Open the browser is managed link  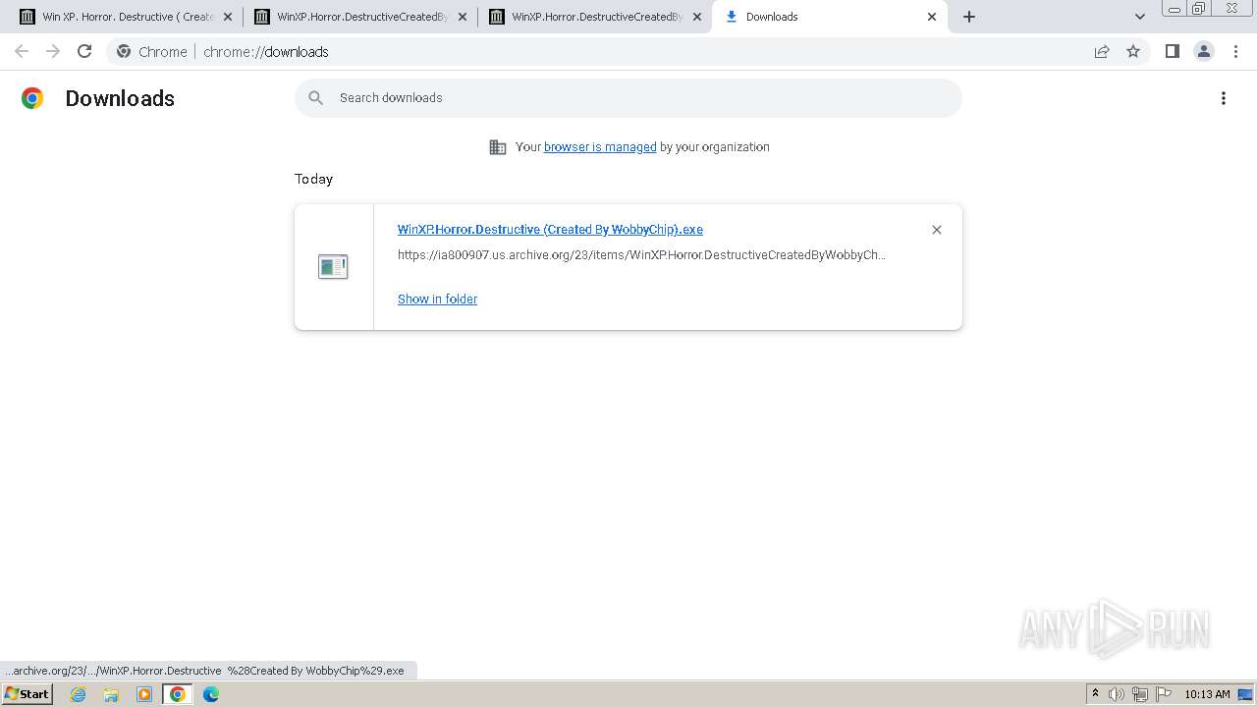click(600, 147)
